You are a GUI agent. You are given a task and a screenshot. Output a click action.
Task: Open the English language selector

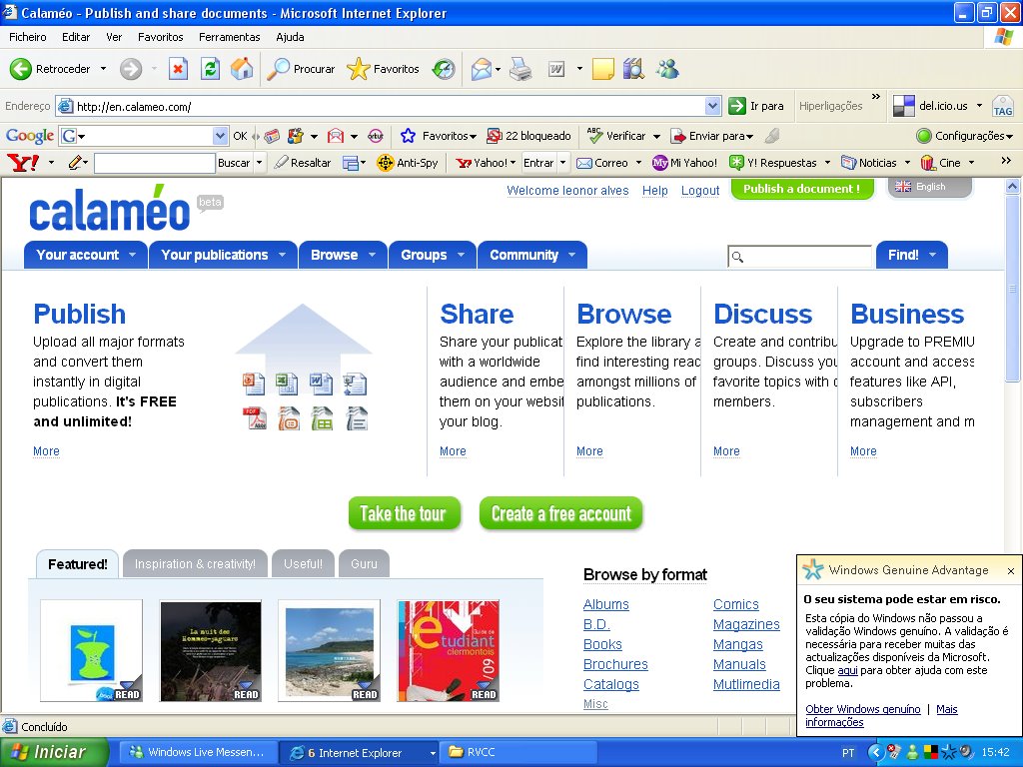[930, 187]
